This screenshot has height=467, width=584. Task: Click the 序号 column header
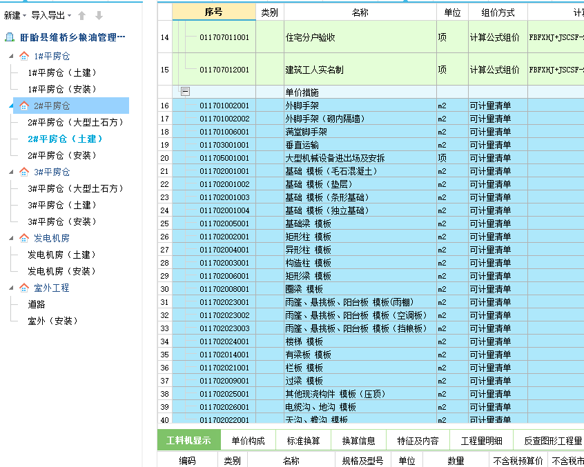214,12
